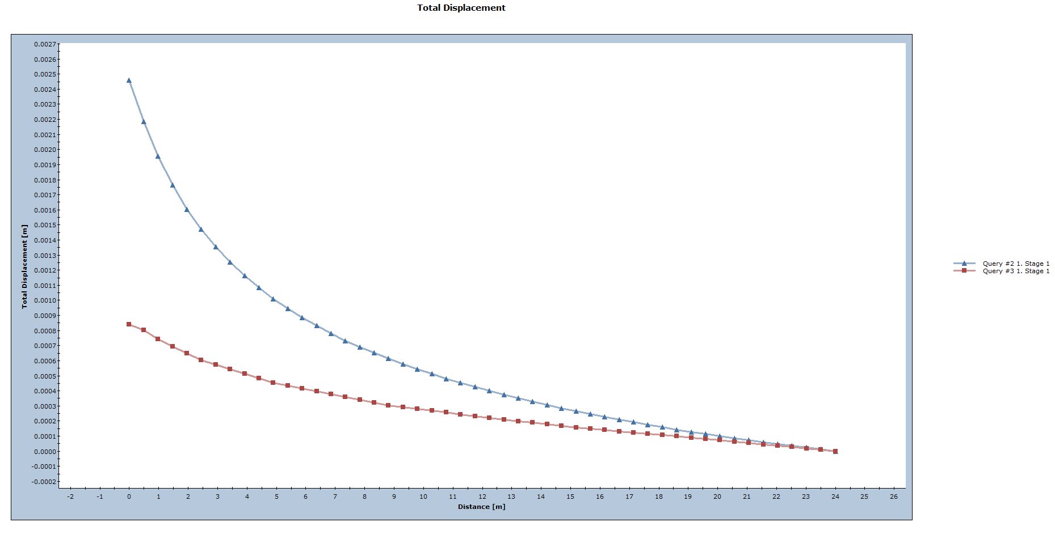This screenshot has height=539, width=1055.
Task: Click the first red square data point
Action: pos(128,324)
